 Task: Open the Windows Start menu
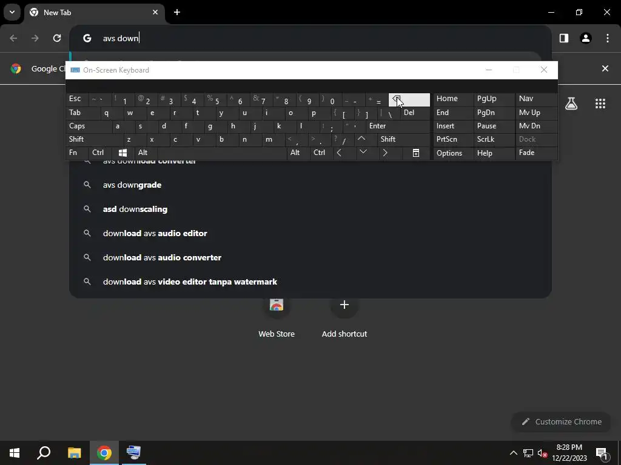tap(15, 453)
